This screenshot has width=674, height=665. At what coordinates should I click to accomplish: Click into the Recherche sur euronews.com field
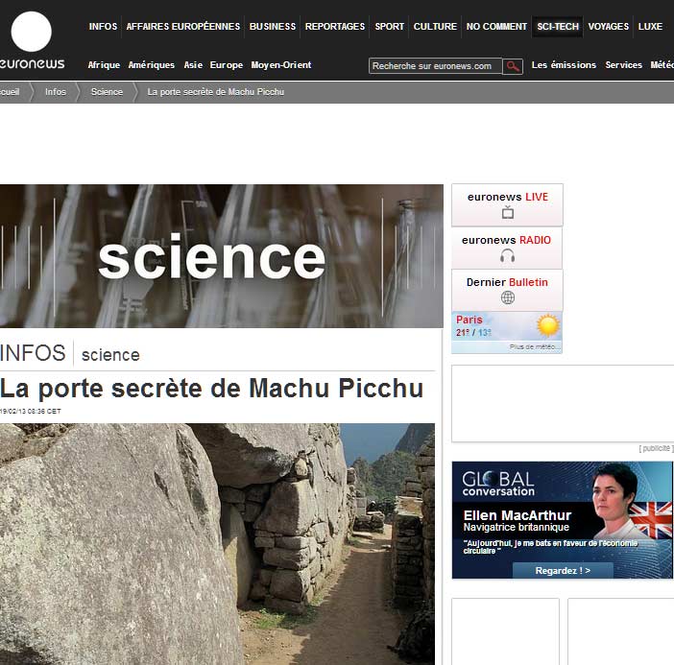click(435, 66)
